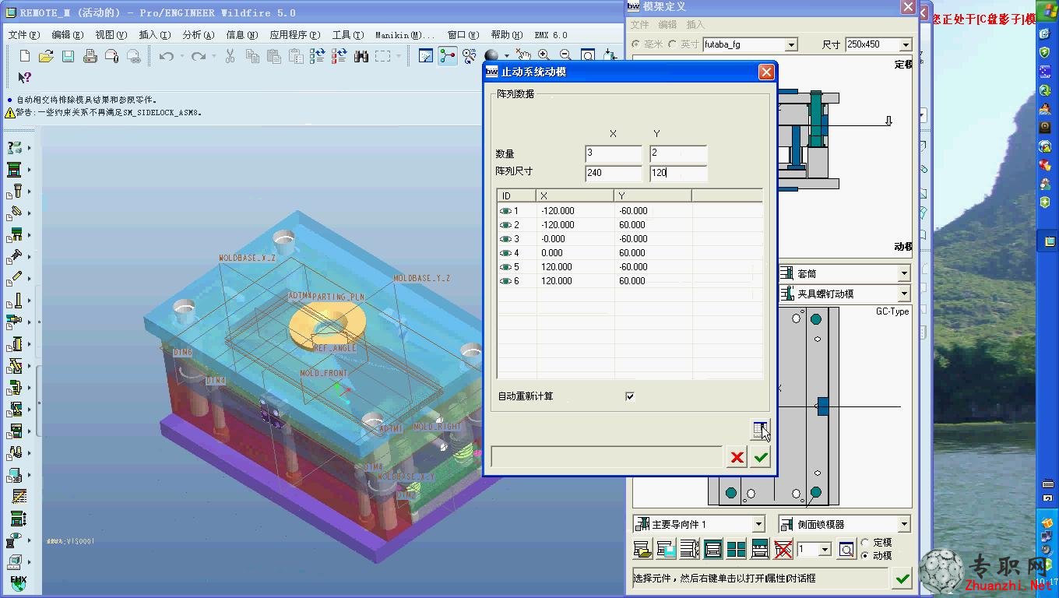The height and width of the screenshot is (598, 1059).
Task: Click the magnifier preview icon near radio buttons
Action: coord(846,550)
